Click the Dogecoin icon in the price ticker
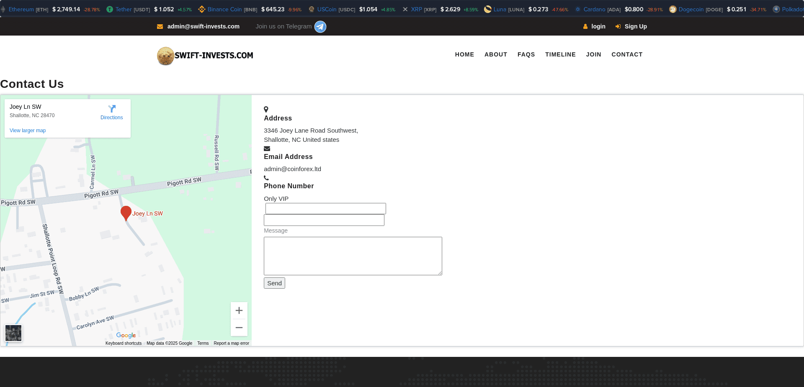The width and height of the screenshot is (804, 387). point(672,9)
